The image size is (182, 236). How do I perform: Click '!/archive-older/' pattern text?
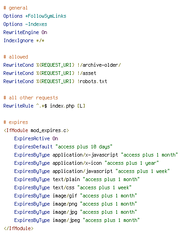[99, 65]
